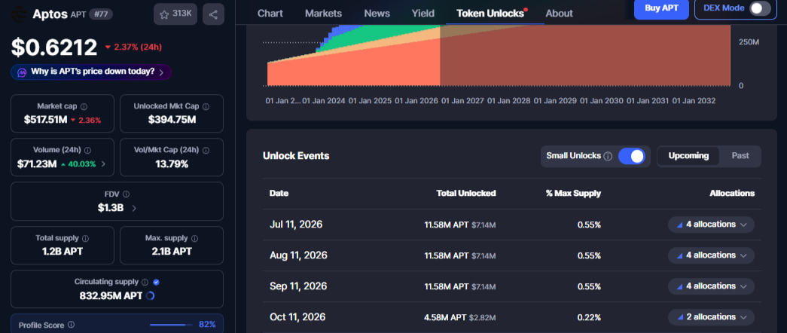Expand Jul 11, 2026 allocations dropdown
Screen dimensions: 787x333
[711, 225]
